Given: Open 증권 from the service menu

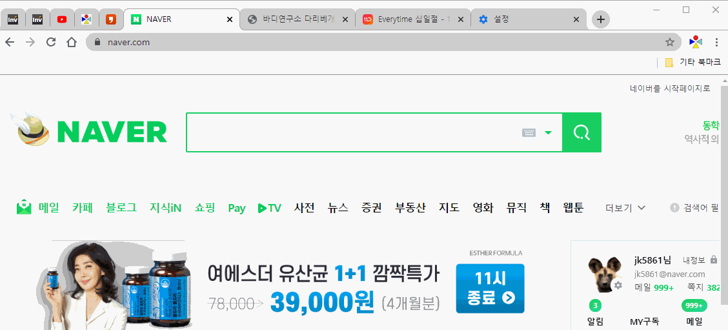Looking at the screenshot, I should 372,208.
